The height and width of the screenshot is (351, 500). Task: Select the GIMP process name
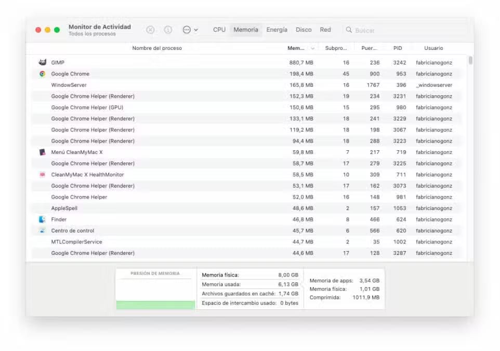pos(58,62)
